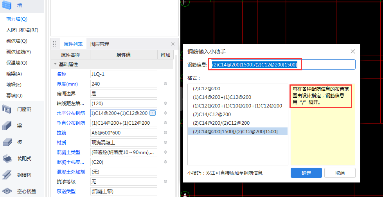Select 墙垛(E) item
This screenshot has width=383, height=197.
tap(14, 85)
